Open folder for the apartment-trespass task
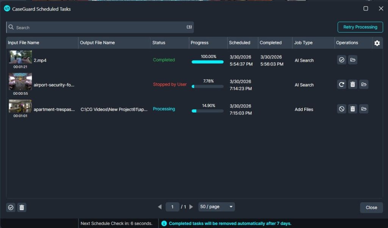The height and width of the screenshot is (228, 388). tap(364, 109)
